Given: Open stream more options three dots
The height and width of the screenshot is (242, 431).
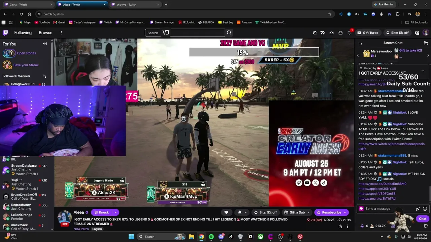Looking at the screenshot, I should [x=347, y=227].
